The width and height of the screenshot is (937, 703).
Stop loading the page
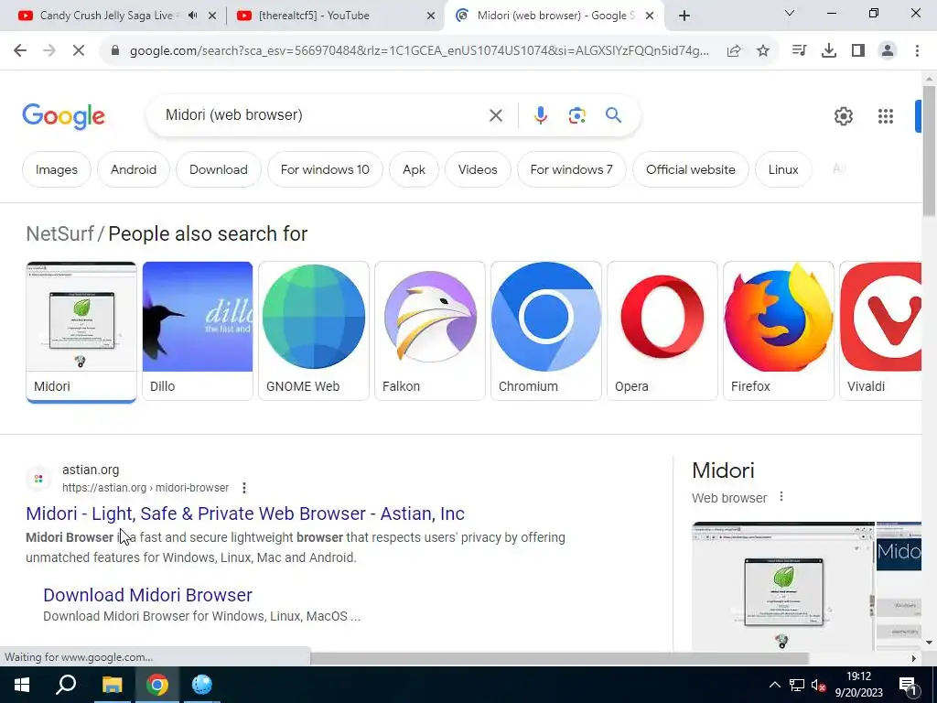tap(79, 51)
